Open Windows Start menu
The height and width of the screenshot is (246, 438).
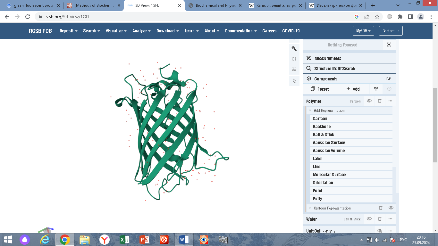point(8,239)
